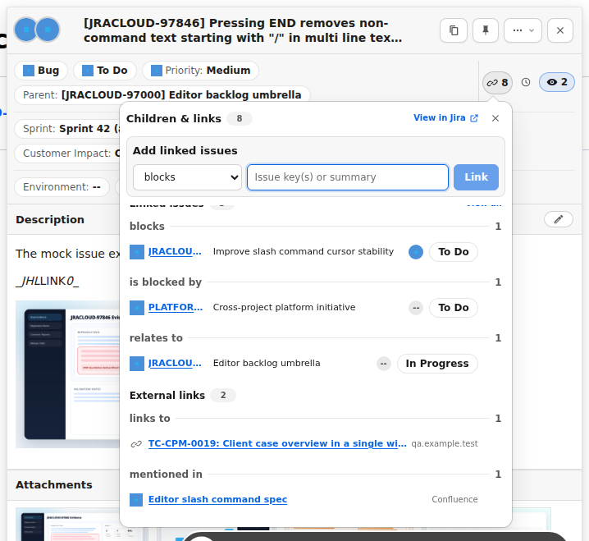Click To Do status of platform initiative

coord(454,308)
